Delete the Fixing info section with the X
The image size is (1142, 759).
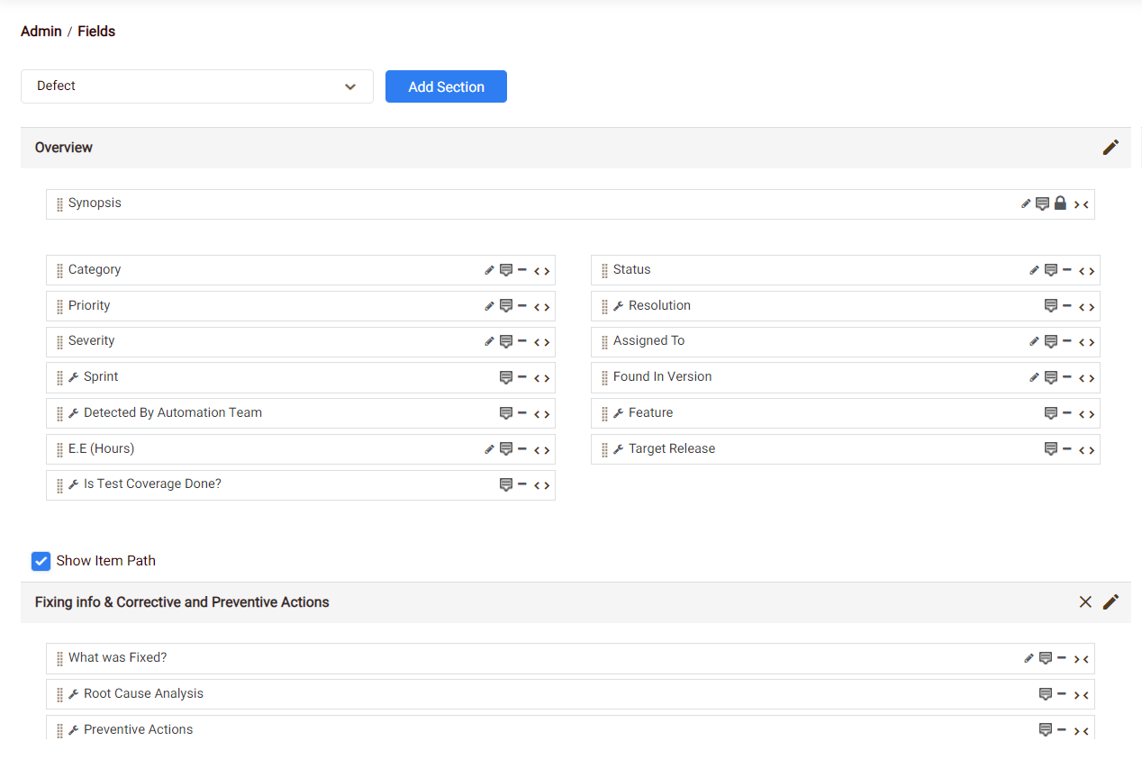1085,602
